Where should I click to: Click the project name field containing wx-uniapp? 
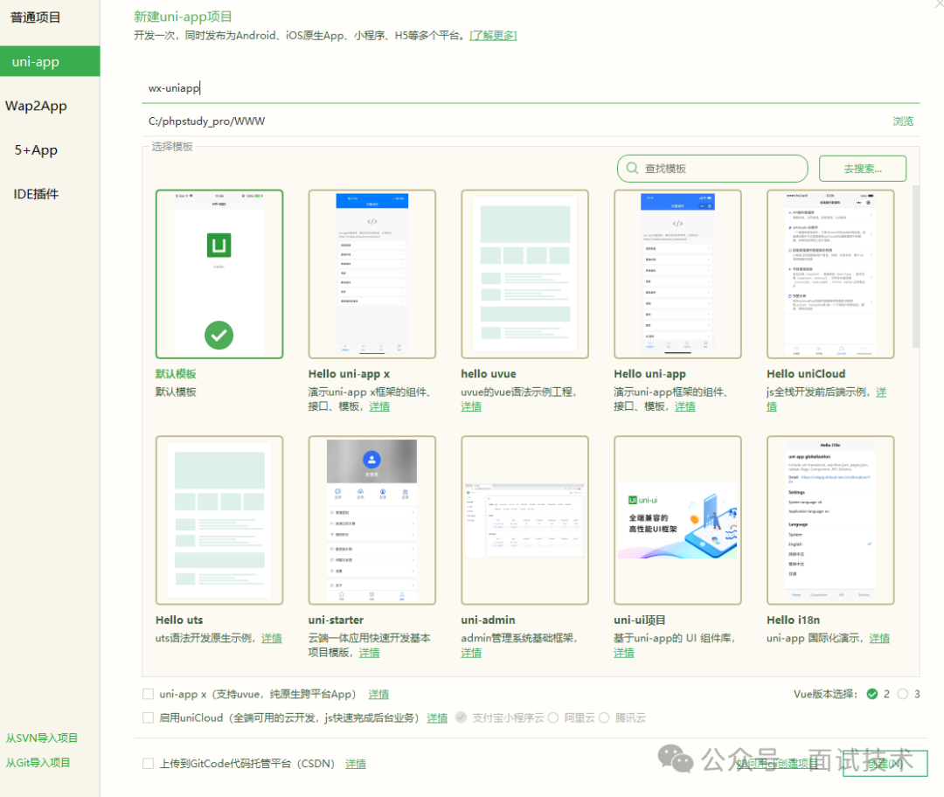[531, 88]
